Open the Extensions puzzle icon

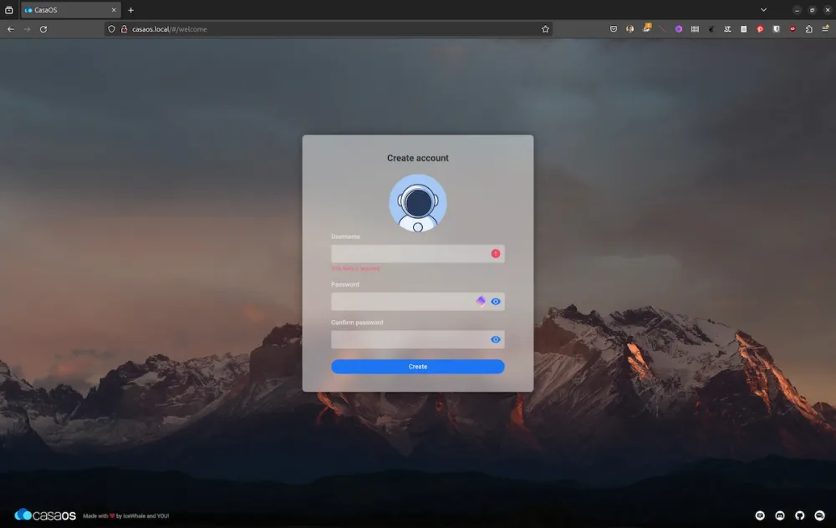pos(808,29)
